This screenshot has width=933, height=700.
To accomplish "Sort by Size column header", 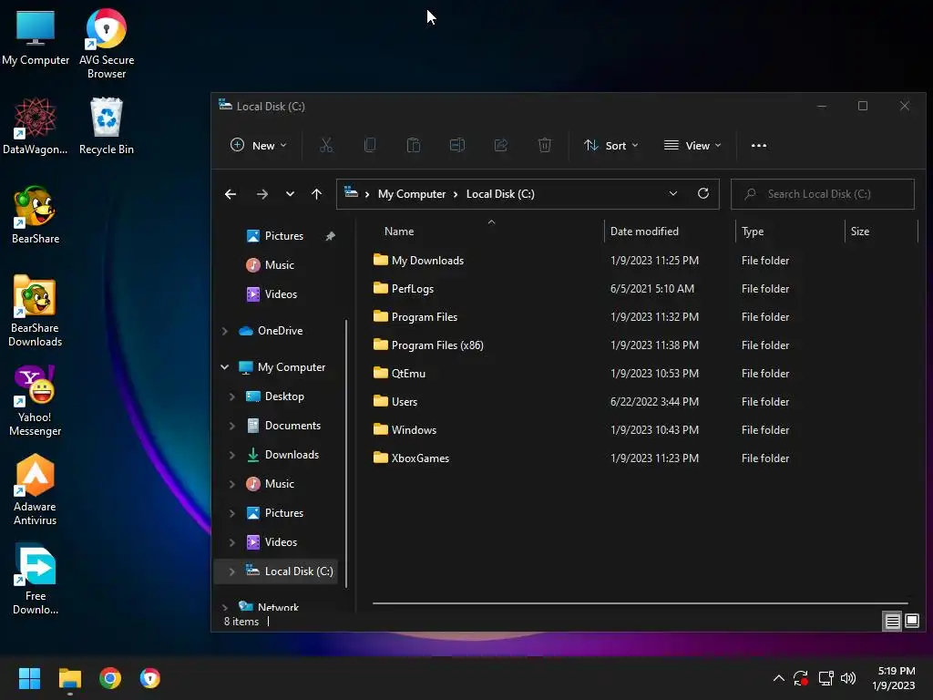I will point(881,231).
